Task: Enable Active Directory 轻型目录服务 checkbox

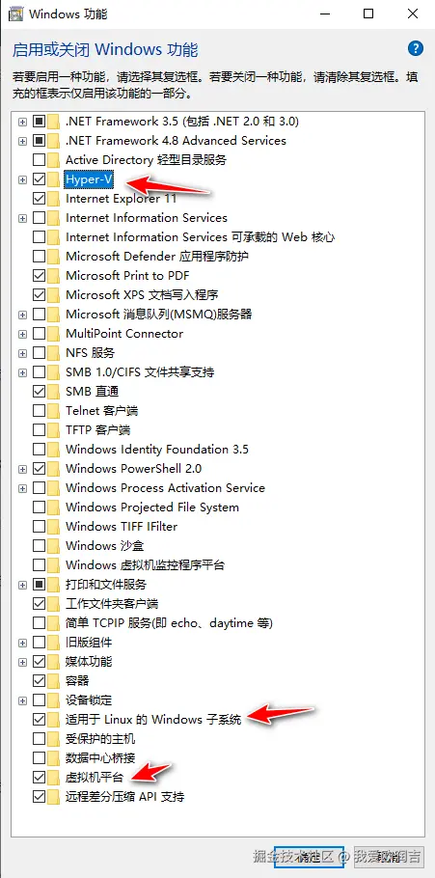Action: [40, 160]
